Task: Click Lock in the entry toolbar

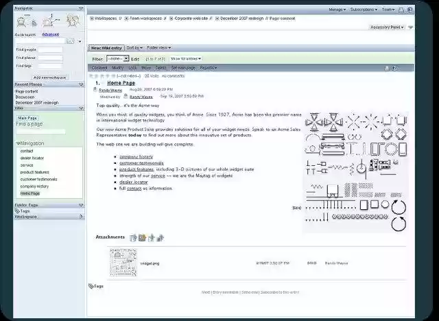Action: click(x=132, y=68)
